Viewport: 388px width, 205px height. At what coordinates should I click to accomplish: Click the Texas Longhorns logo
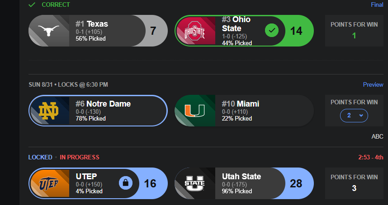[48, 31]
